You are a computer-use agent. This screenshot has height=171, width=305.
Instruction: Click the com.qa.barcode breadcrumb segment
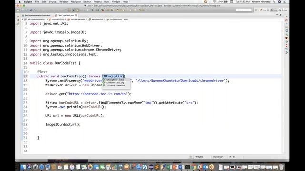tap(76, 19)
